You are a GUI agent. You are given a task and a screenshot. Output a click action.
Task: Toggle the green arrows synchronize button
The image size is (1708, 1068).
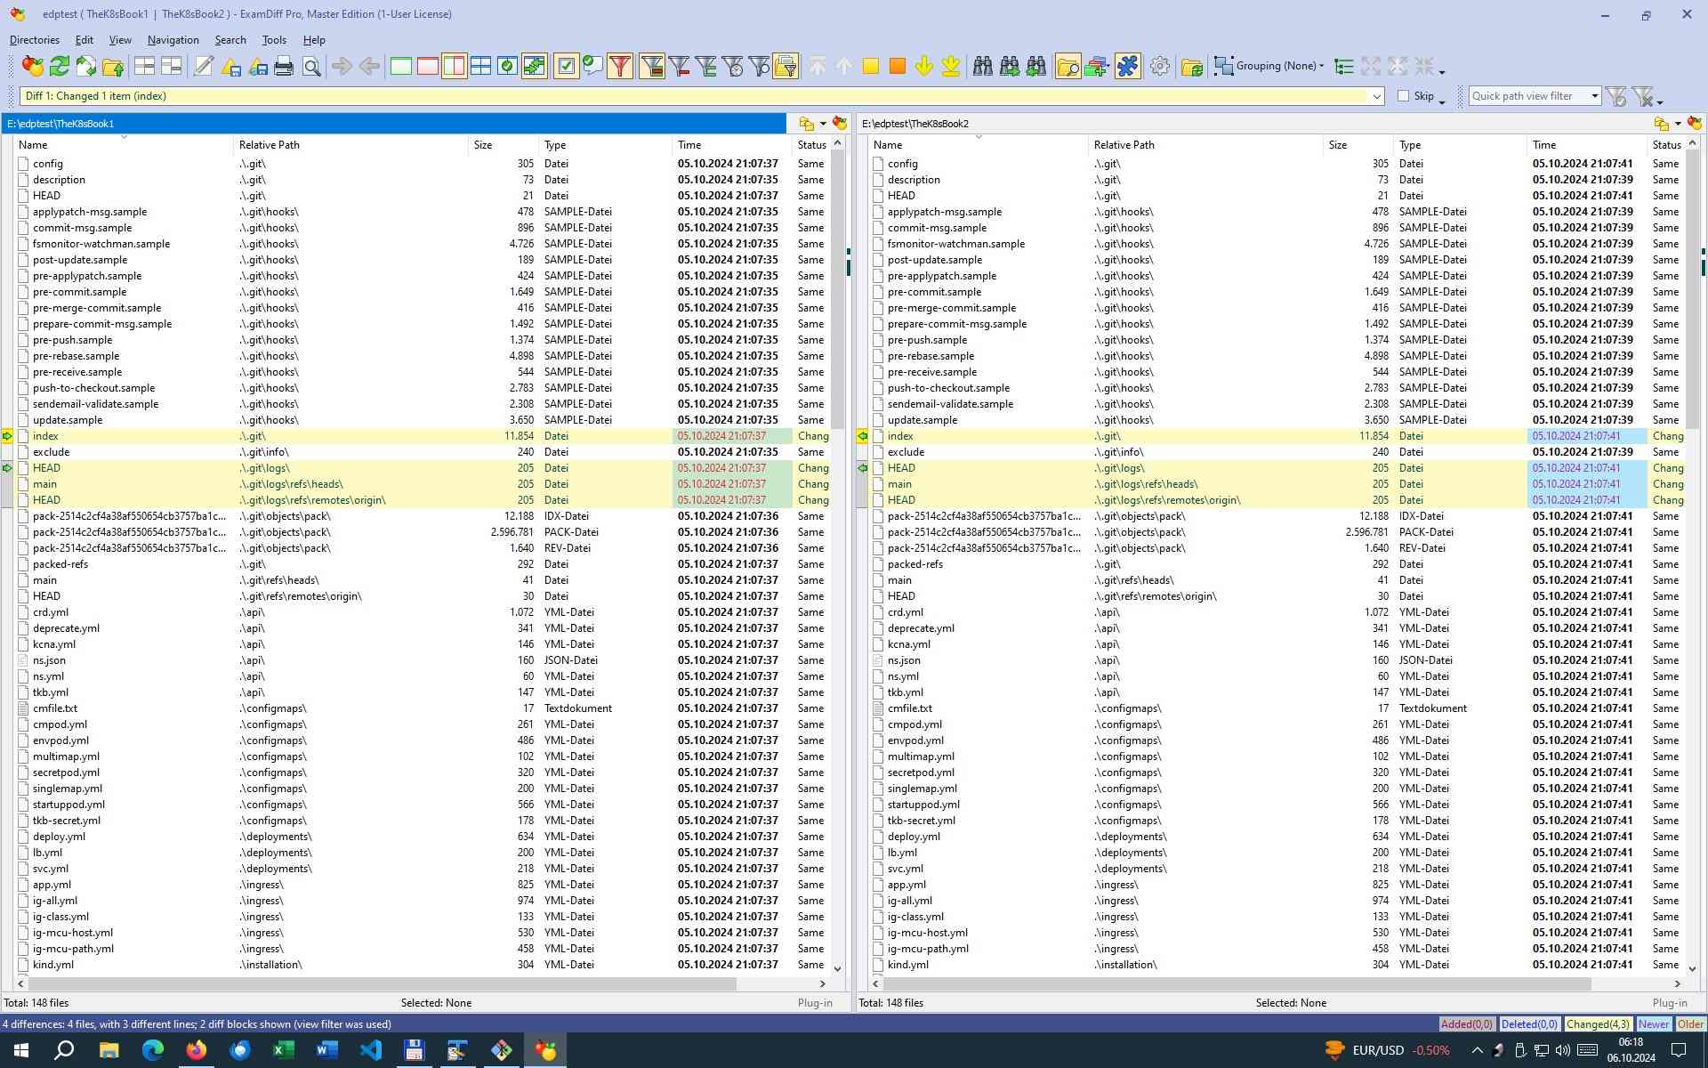click(534, 66)
